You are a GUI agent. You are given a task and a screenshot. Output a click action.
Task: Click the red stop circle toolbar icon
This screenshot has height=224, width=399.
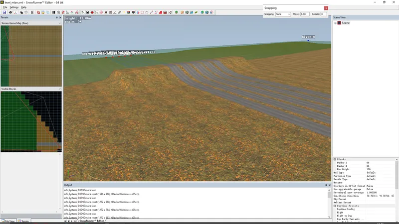click(92, 12)
